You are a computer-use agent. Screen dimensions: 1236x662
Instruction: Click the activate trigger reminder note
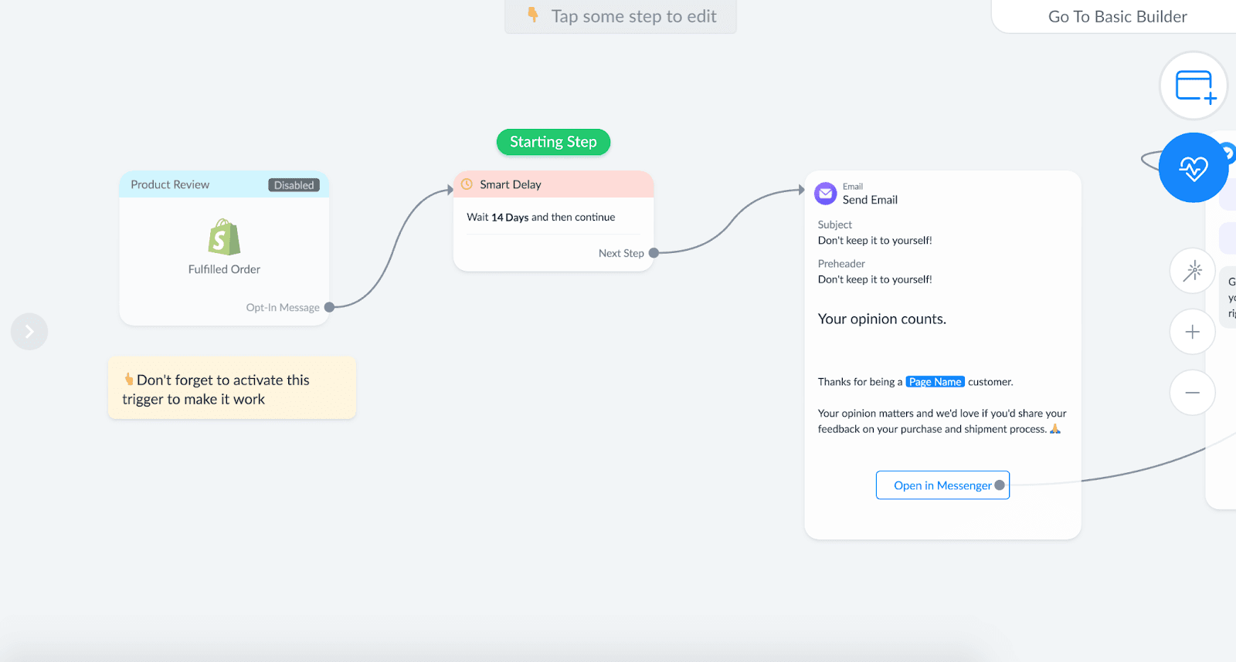232,388
